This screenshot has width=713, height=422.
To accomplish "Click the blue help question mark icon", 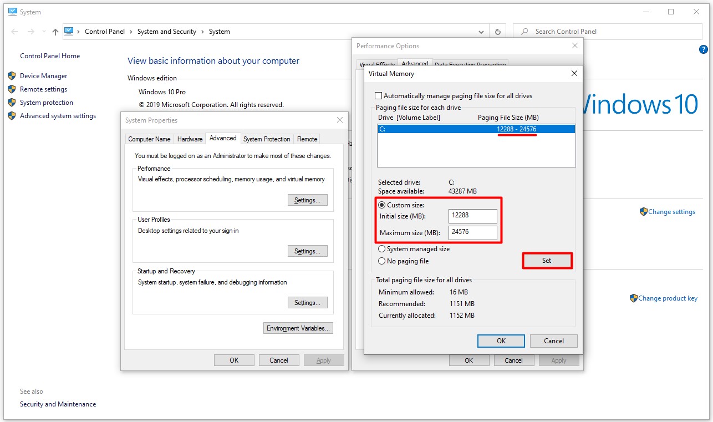I will pos(704,50).
